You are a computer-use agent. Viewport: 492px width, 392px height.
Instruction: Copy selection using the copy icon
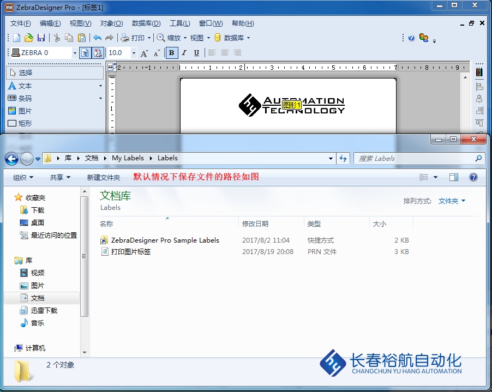click(x=69, y=38)
